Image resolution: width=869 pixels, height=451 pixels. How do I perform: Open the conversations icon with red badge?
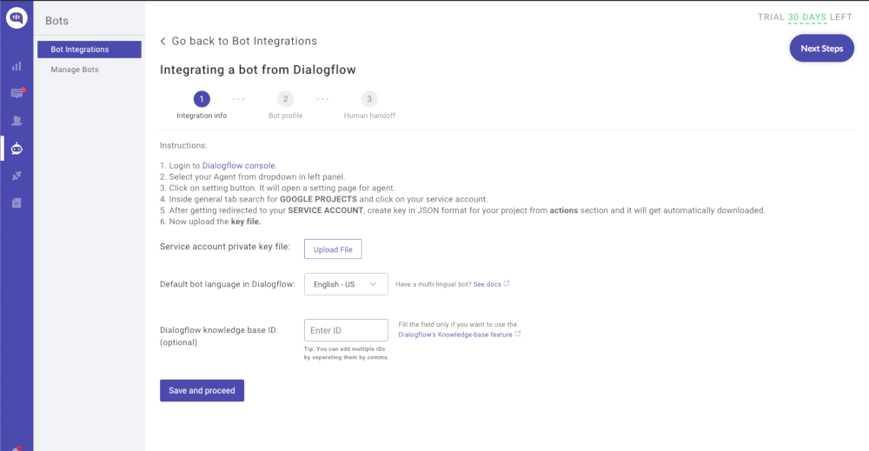(x=17, y=93)
